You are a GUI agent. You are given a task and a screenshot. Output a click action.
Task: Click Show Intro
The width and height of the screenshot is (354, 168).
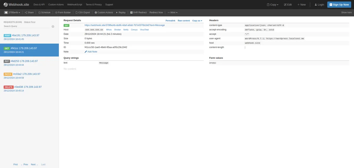point(346,13)
